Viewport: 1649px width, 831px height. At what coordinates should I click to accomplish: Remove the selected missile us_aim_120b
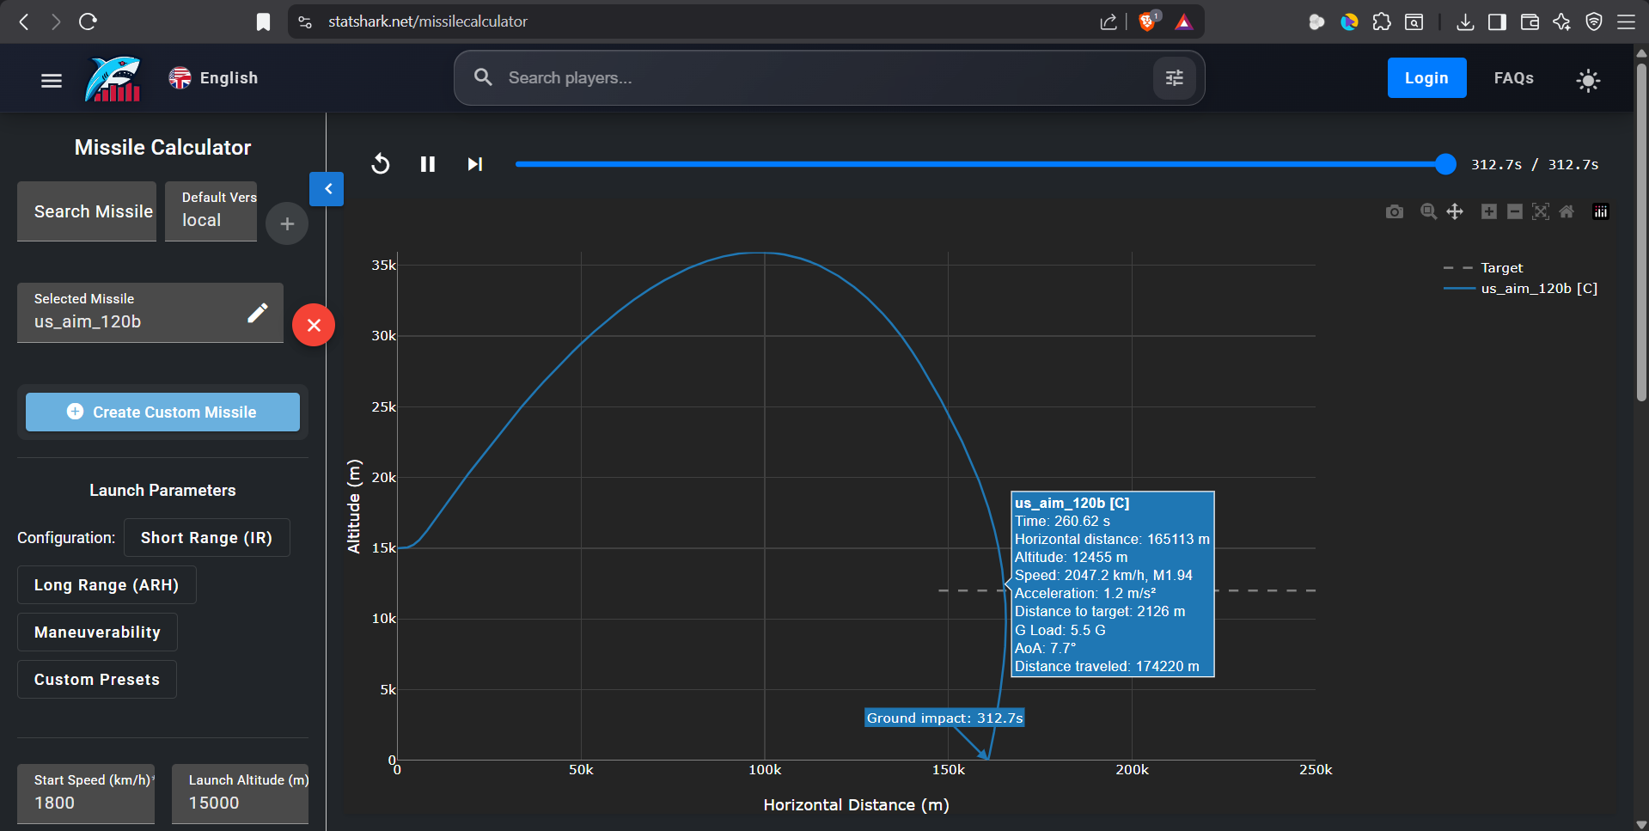point(314,325)
